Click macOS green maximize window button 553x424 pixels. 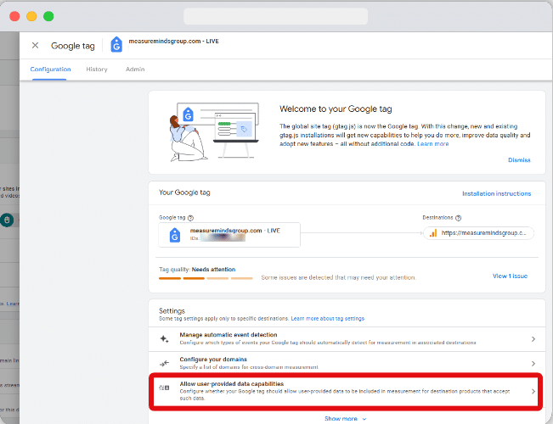coord(48,16)
